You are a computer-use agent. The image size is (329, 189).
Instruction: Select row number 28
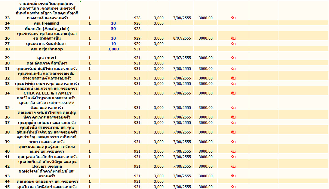click(7, 49)
